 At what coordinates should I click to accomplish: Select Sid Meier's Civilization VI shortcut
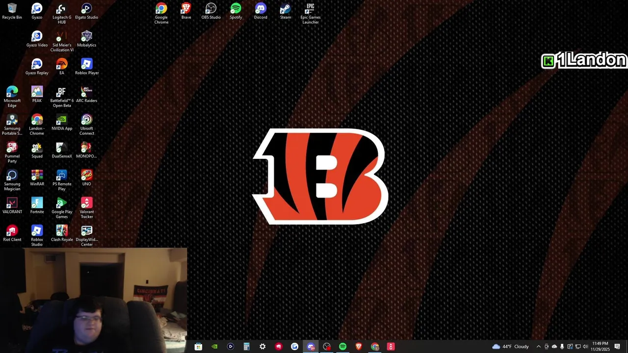tap(62, 42)
